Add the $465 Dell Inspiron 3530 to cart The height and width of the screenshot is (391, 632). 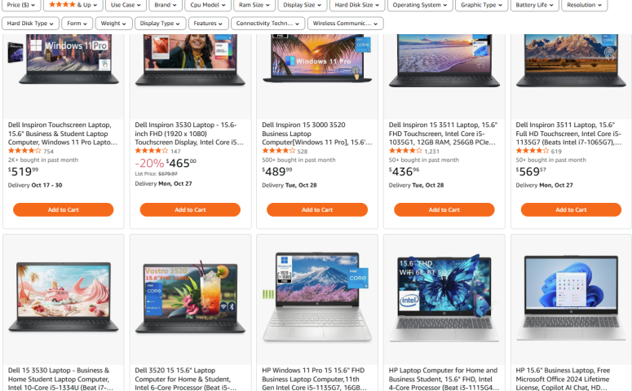tap(190, 210)
